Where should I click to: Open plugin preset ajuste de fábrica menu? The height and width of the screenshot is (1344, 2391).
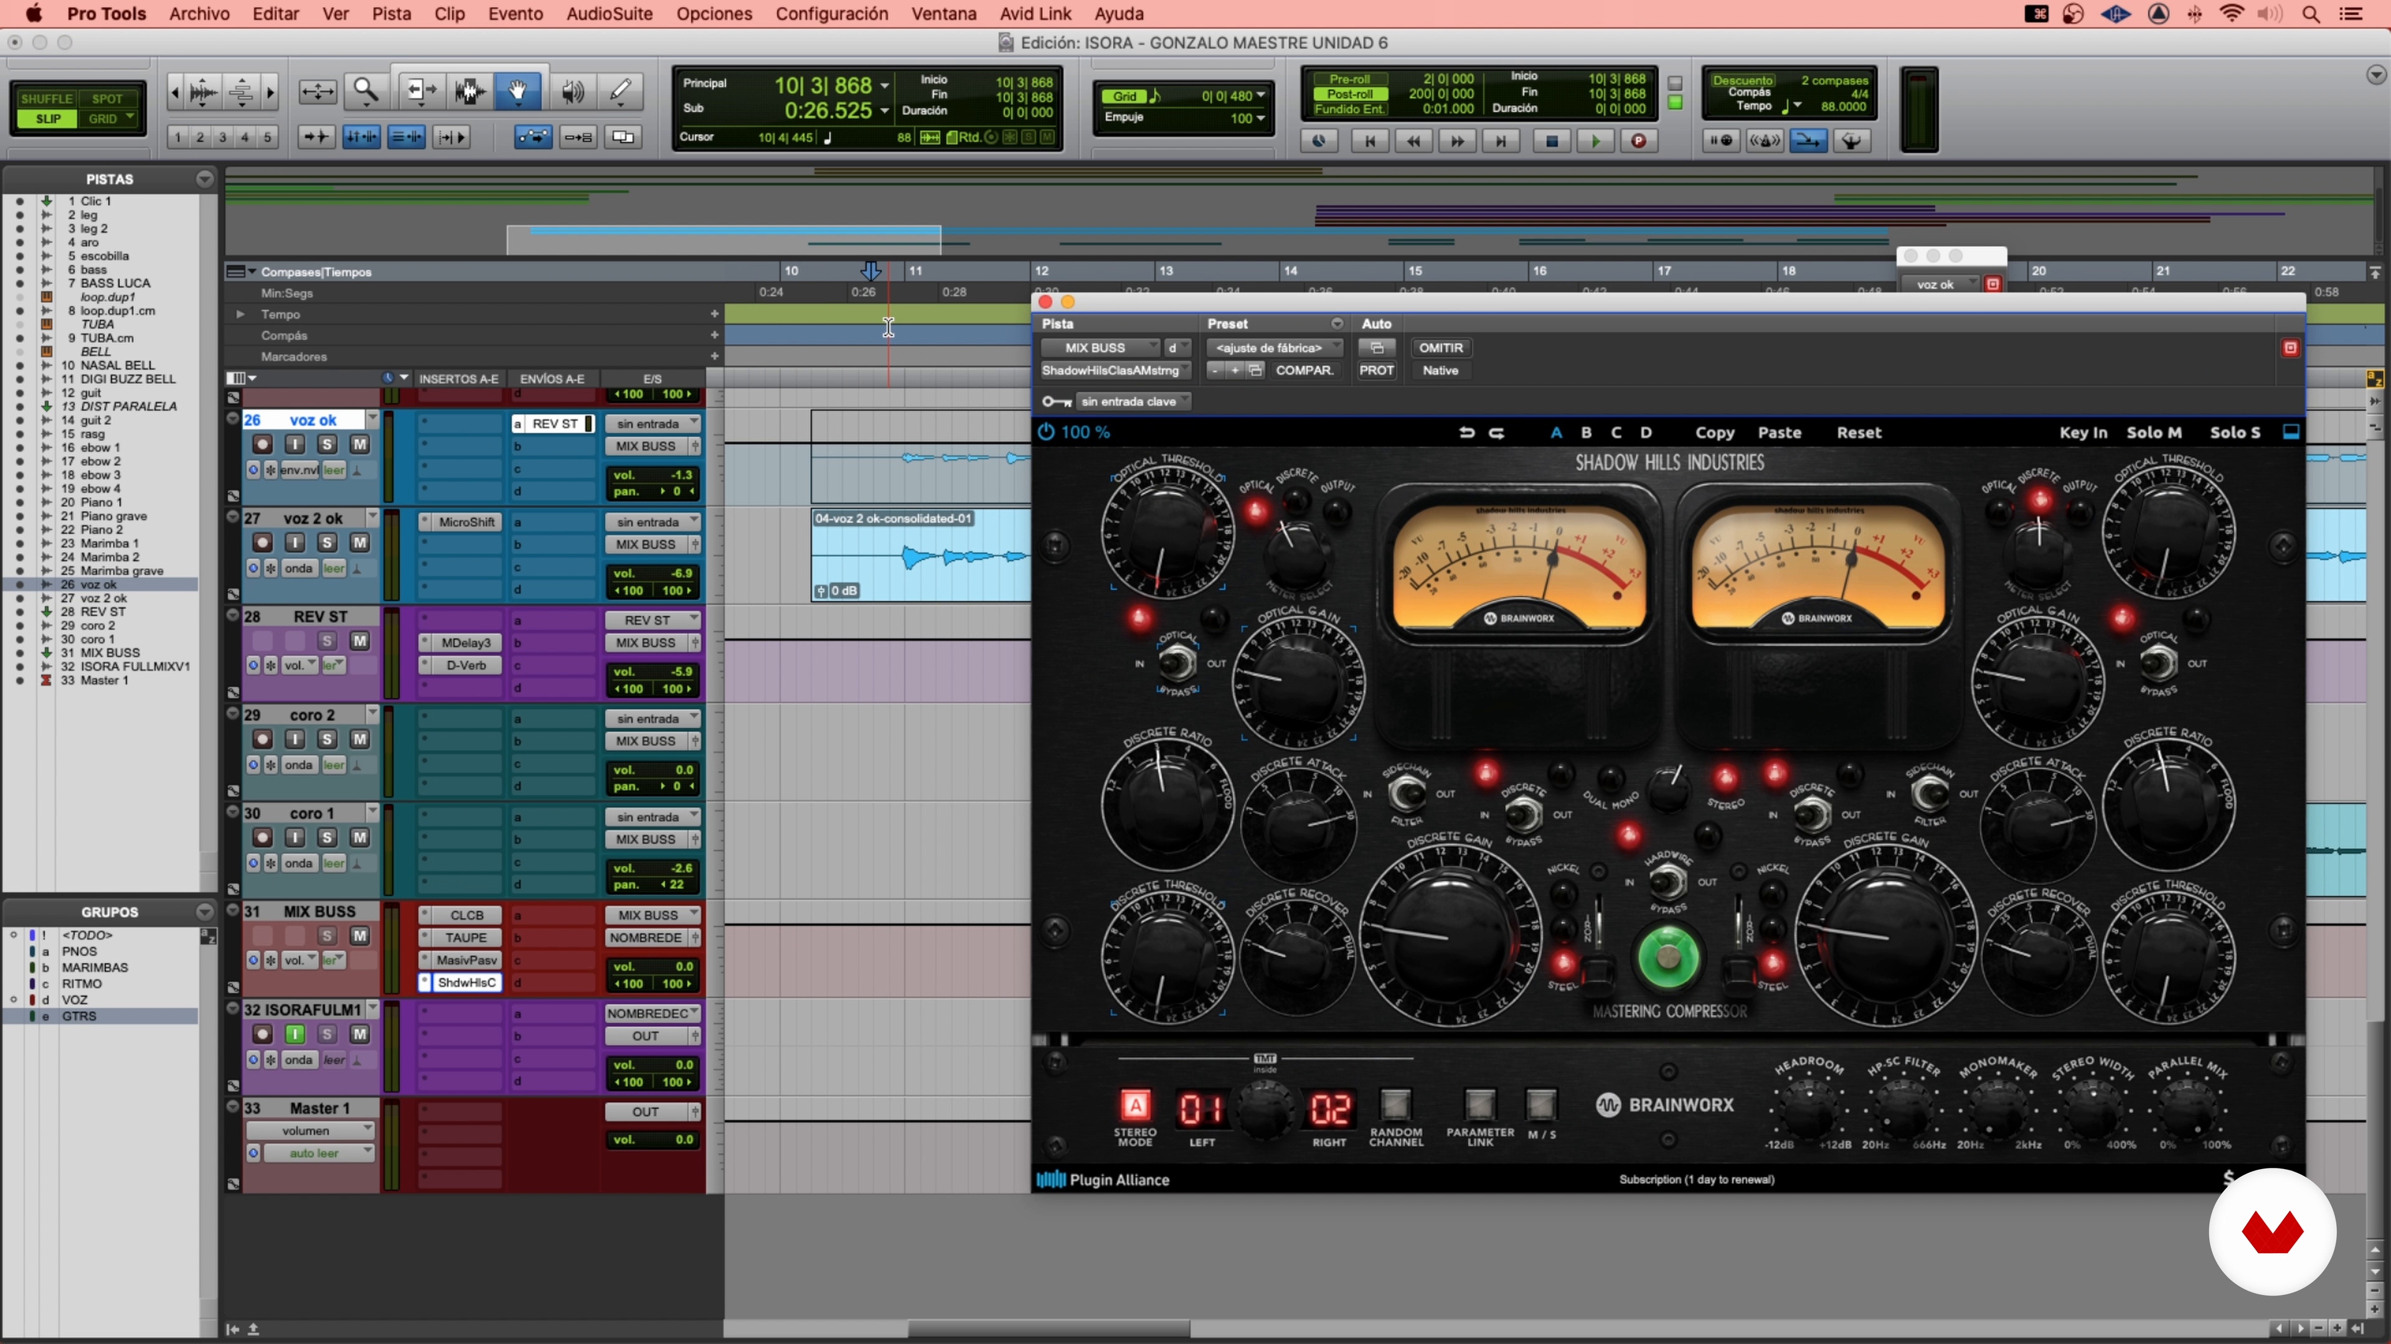point(1273,348)
